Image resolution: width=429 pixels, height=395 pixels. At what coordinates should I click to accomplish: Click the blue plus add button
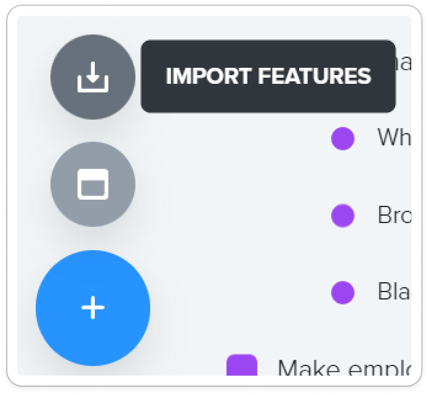click(x=93, y=307)
